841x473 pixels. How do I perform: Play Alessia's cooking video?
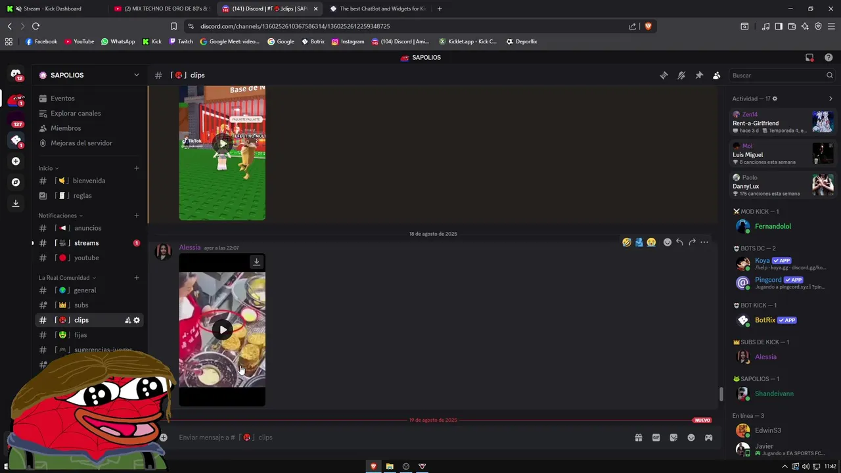point(223,330)
